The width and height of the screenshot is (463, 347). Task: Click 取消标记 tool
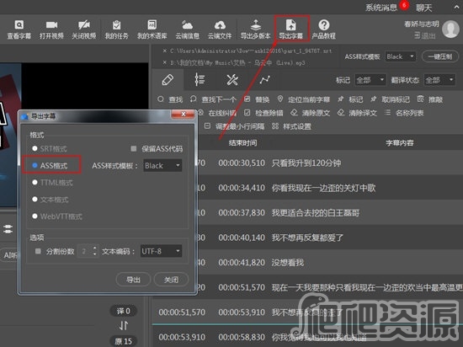click(x=390, y=99)
